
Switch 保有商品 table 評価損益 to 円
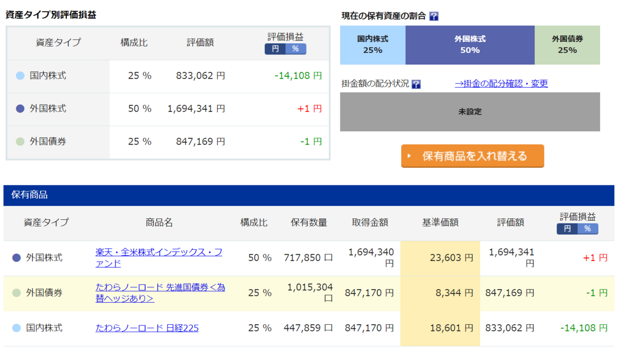pos(567,229)
